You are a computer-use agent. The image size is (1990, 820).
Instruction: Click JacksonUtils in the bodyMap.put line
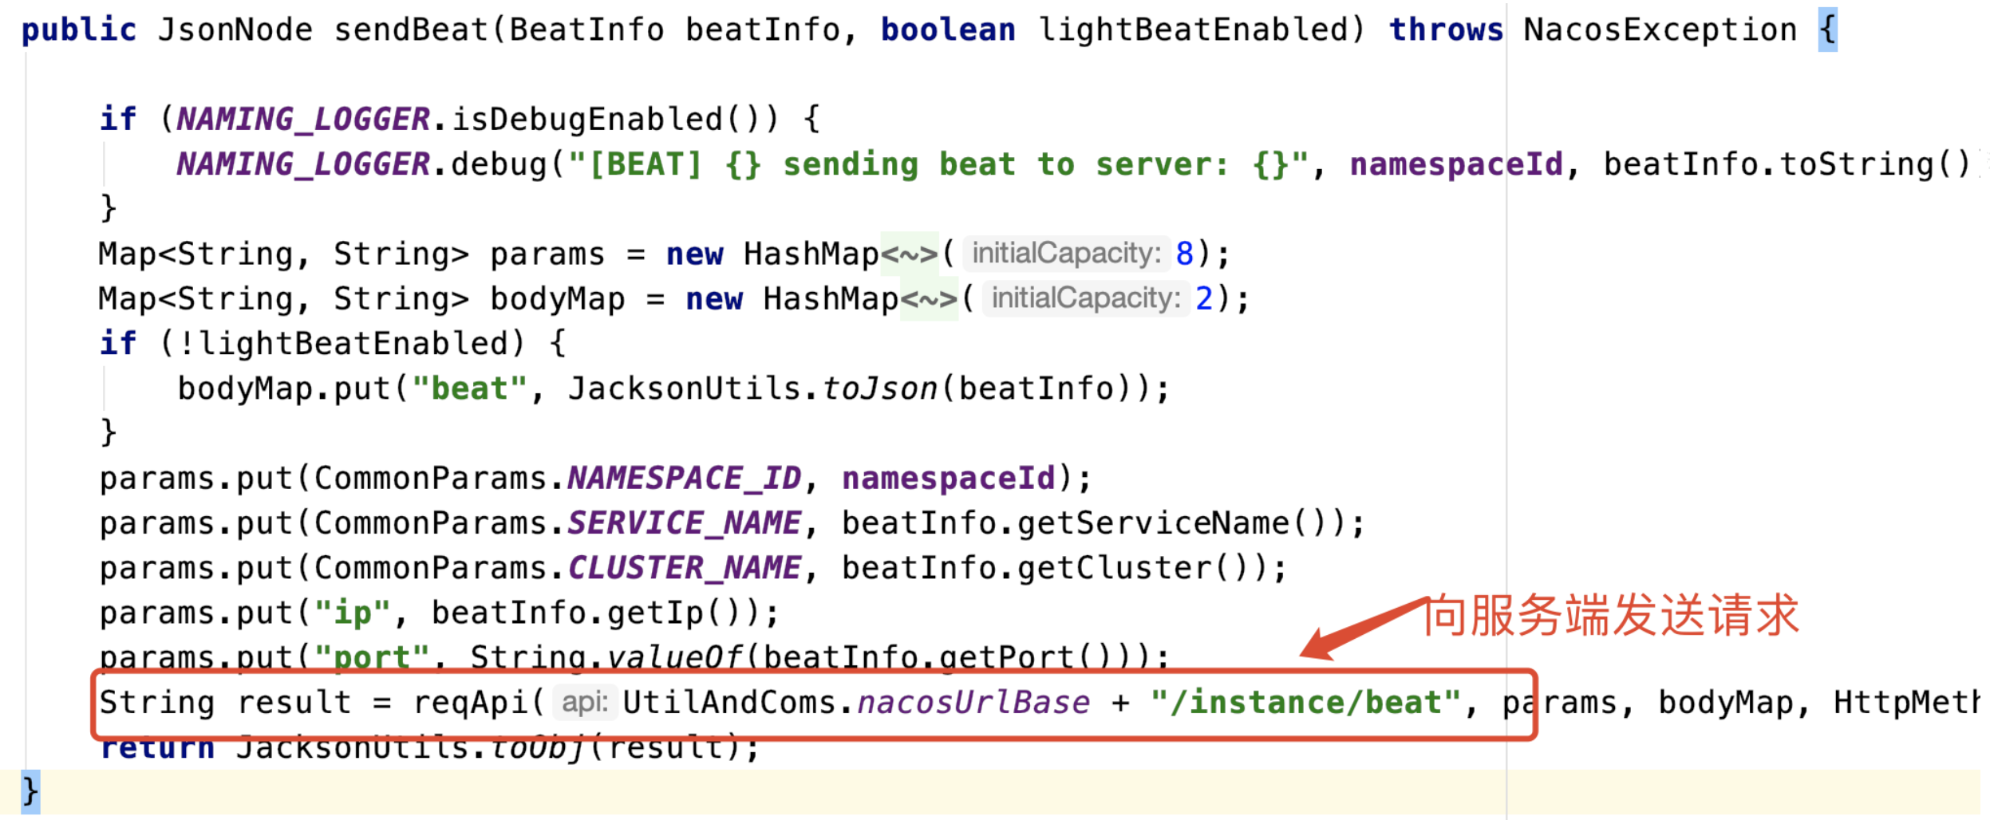point(685,389)
